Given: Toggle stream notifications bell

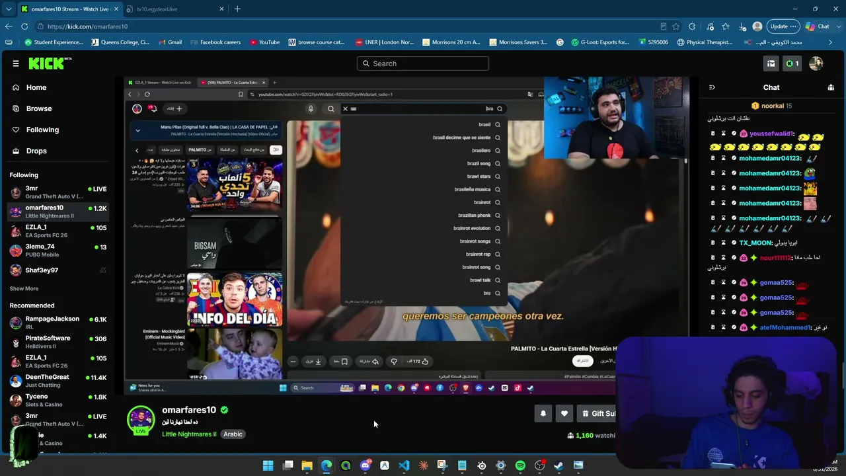Looking at the screenshot, I should [543, 414].
